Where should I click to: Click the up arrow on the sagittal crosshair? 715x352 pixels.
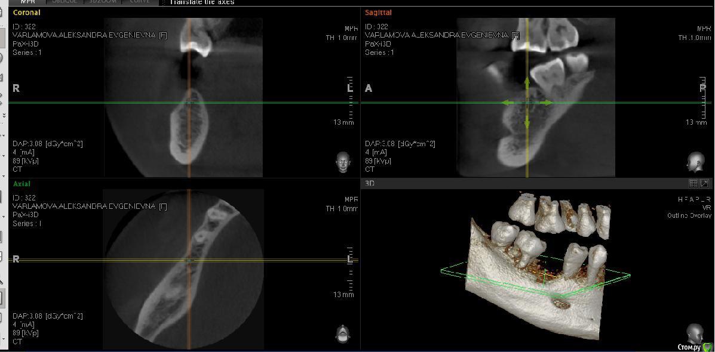click(x=527, y=82)
